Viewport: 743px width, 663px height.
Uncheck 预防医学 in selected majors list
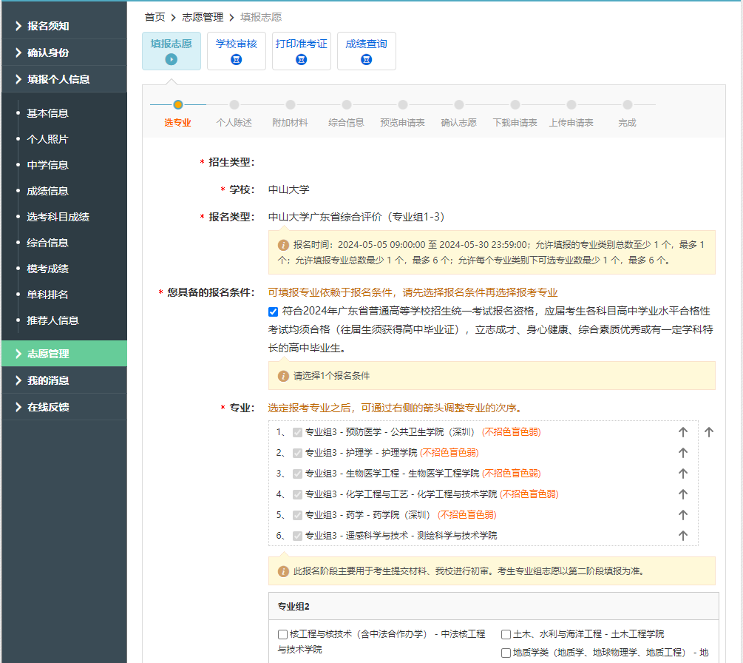(x=297, y=432)
